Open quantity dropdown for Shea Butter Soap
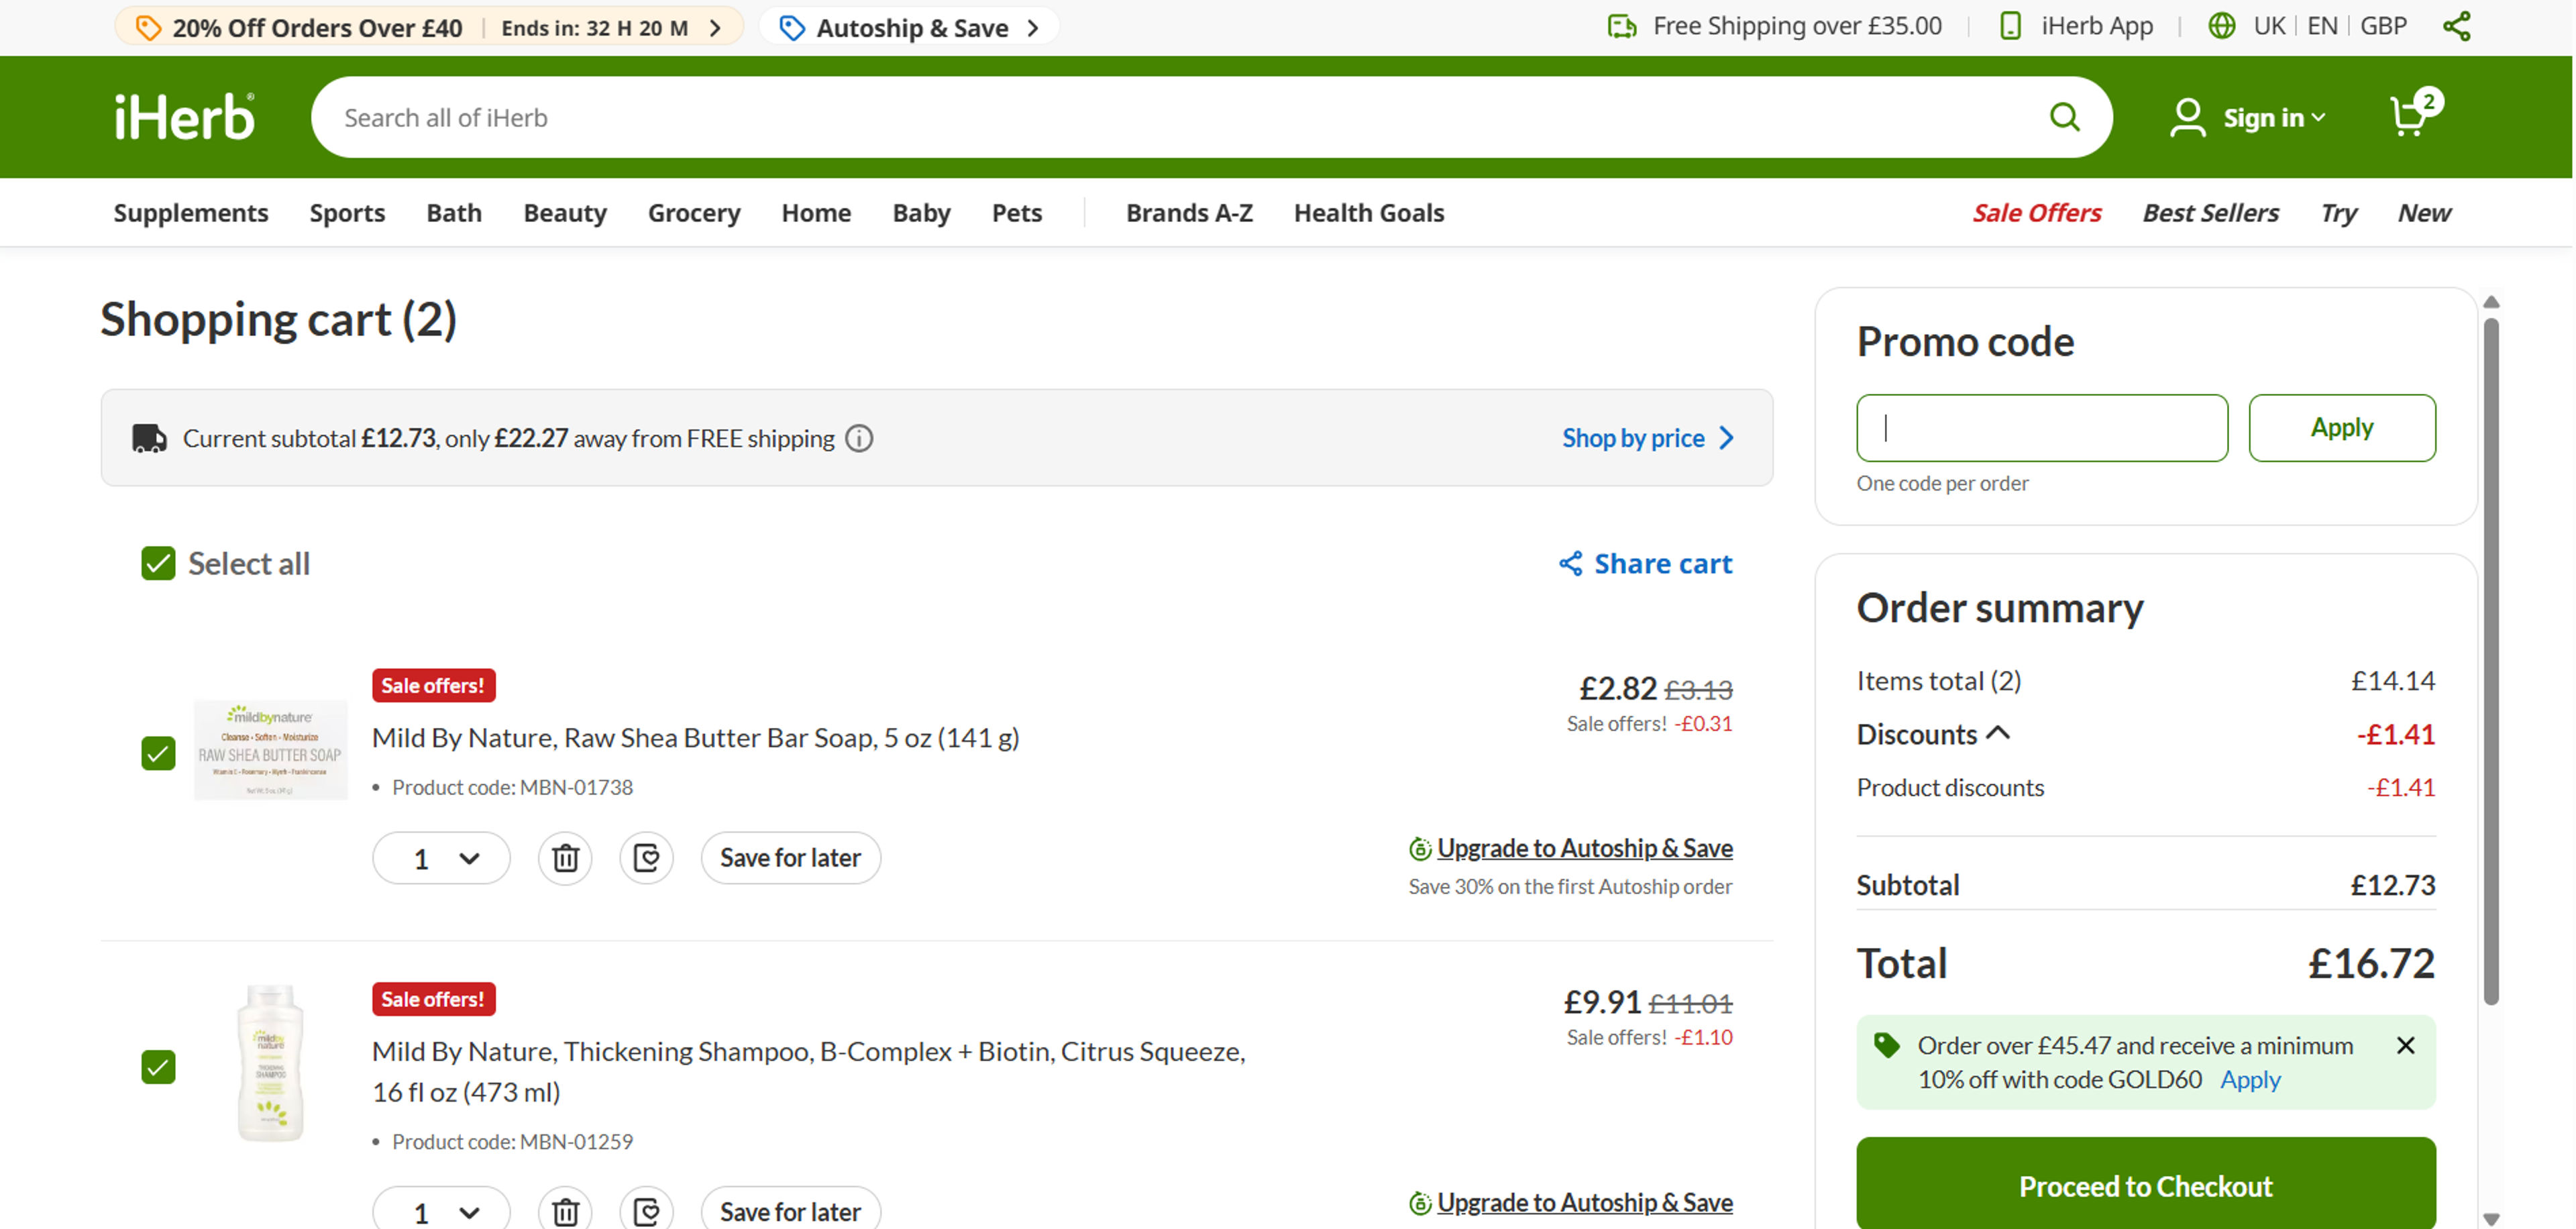 (x=441, y=858)
